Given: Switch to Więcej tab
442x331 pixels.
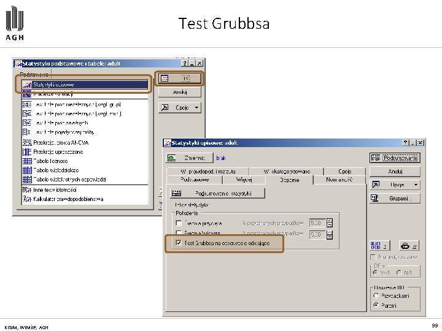Looking at the screenshot, I should click(244, 180).
